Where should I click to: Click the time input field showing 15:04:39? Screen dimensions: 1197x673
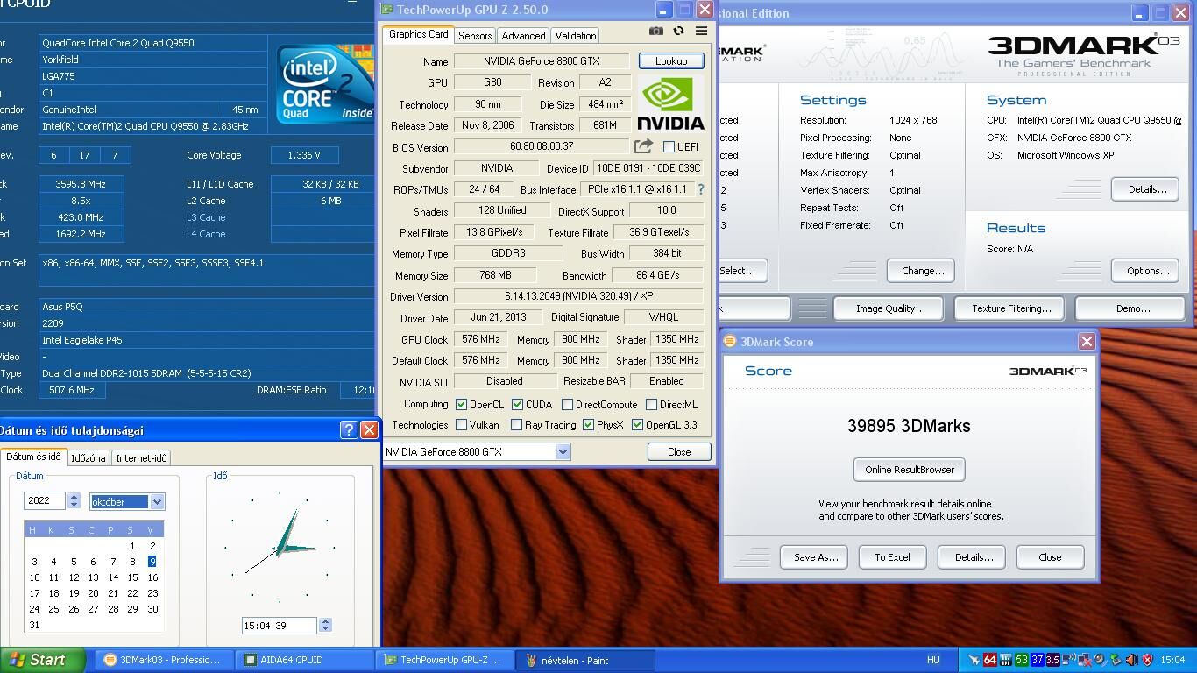pos(279,625)
